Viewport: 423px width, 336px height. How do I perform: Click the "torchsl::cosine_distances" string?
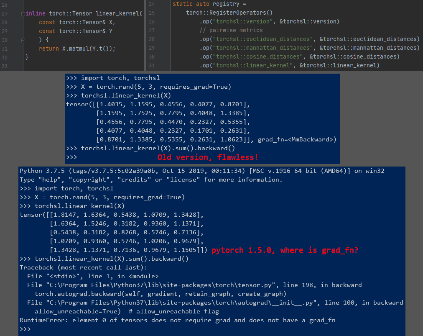click(x=258, y=57)
